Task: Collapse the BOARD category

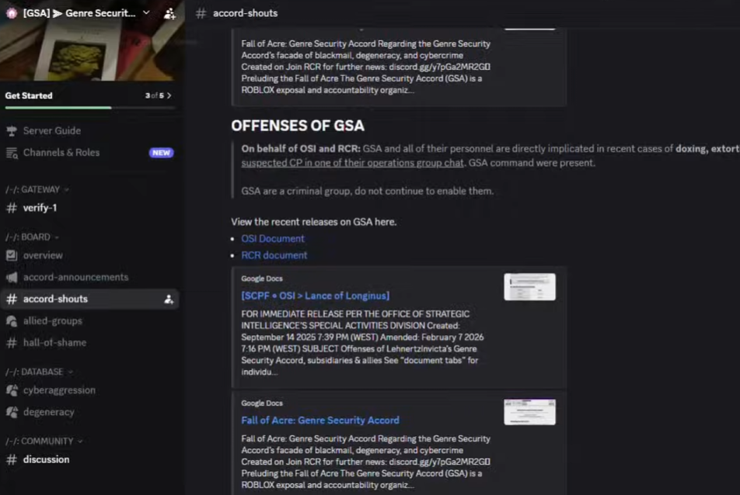Action: [x=32, y=237]
